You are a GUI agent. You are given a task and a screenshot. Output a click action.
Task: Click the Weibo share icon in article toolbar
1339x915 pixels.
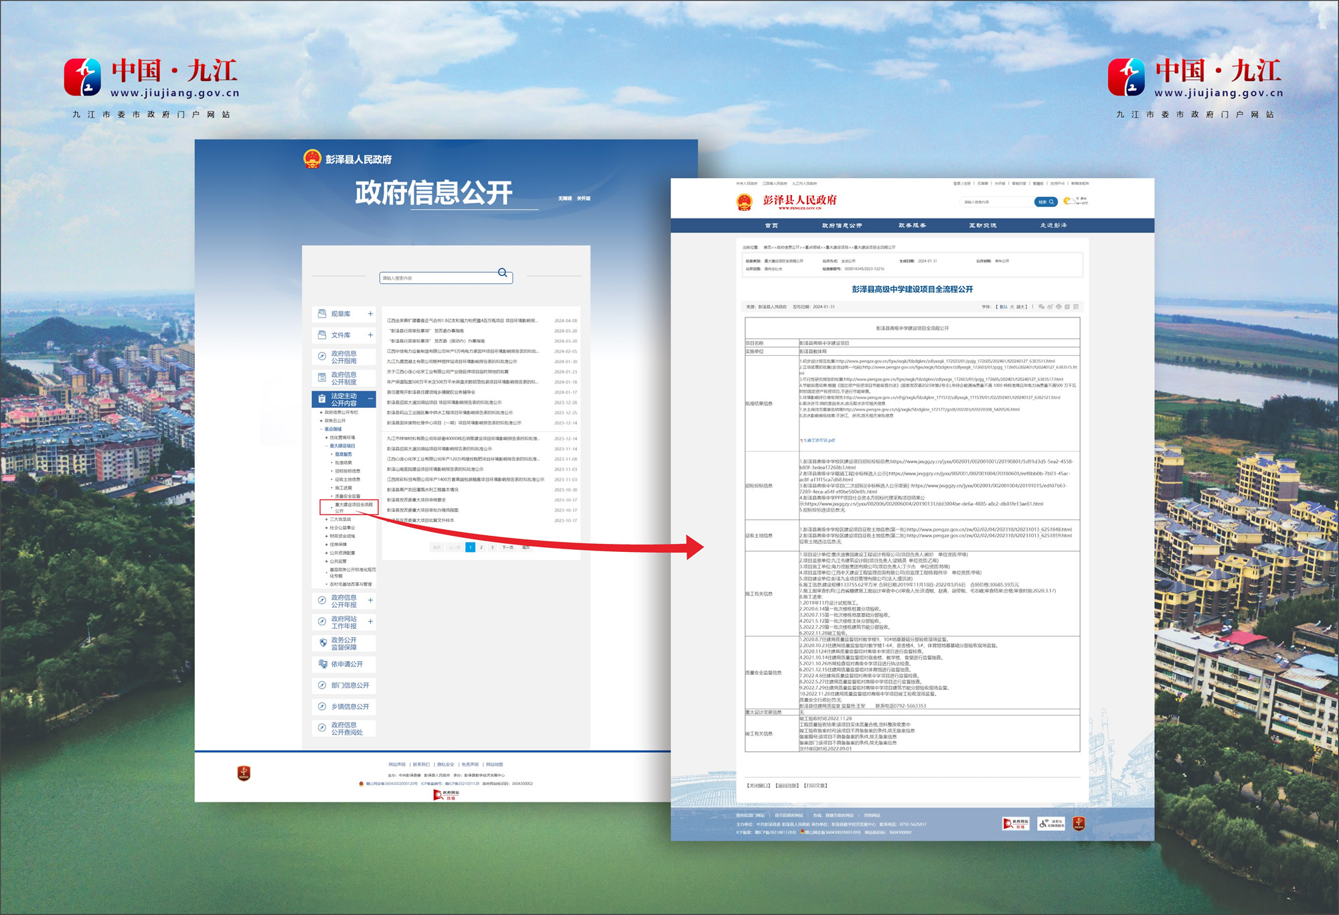1050,307
